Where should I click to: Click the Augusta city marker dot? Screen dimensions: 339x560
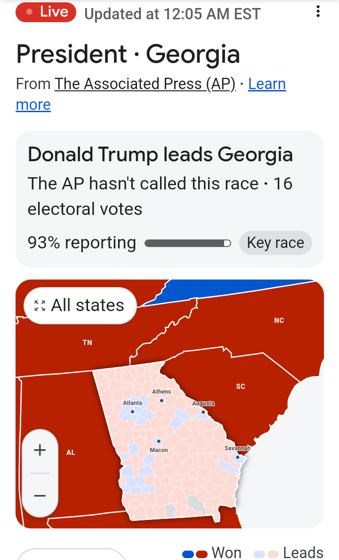(x=203, y=412)
